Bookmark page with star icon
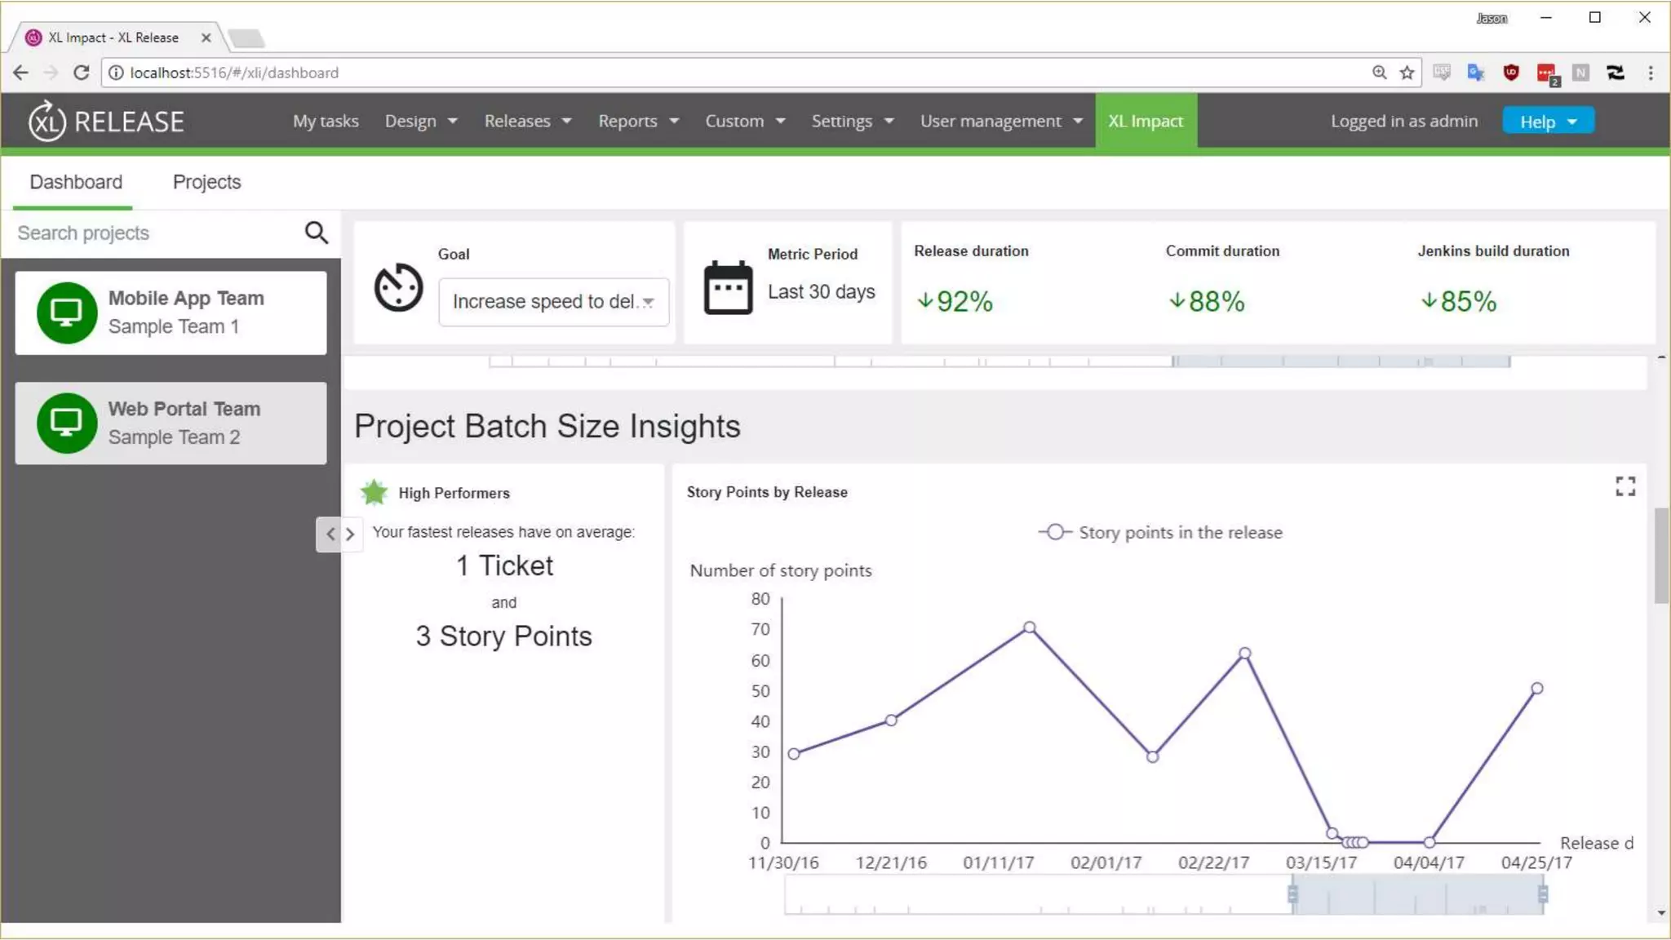Screen dimensions: 1671x940 (x=1407, y=73)
